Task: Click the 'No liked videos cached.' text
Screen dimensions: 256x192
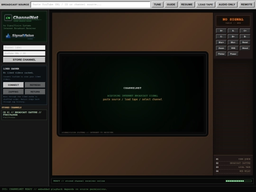Action: coord(18,73)
